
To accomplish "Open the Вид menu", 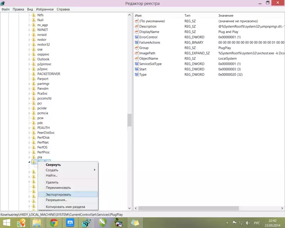I will point(30,9).
